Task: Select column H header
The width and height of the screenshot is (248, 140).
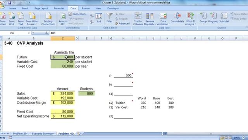Action: coord(123,38)
